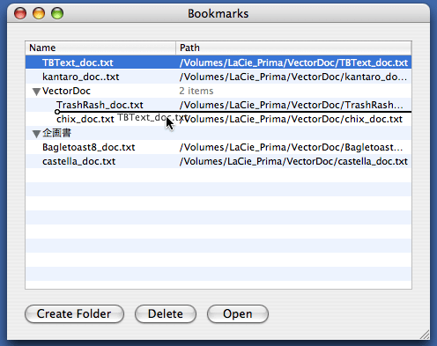Sort by the Path column header

[x=293, y=48]
